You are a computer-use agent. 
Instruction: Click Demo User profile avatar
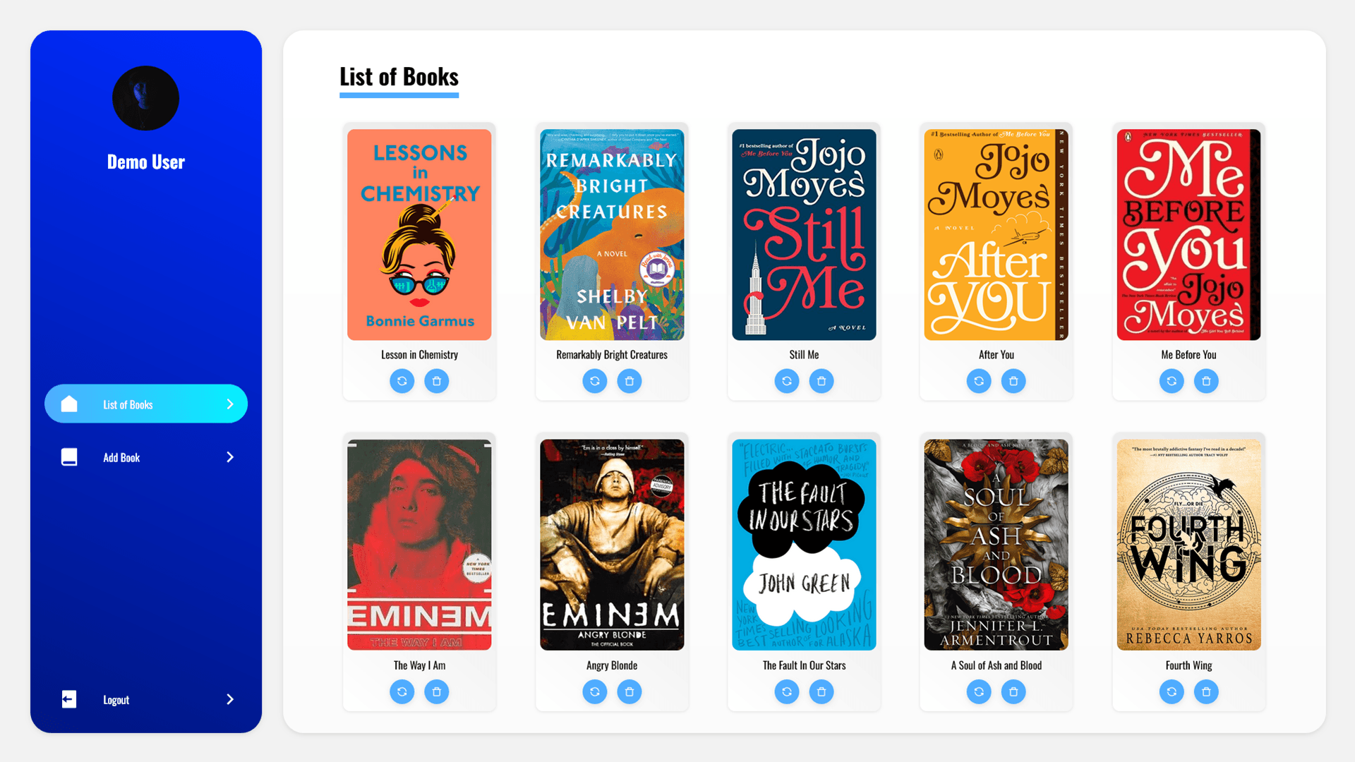click(145, 98)
